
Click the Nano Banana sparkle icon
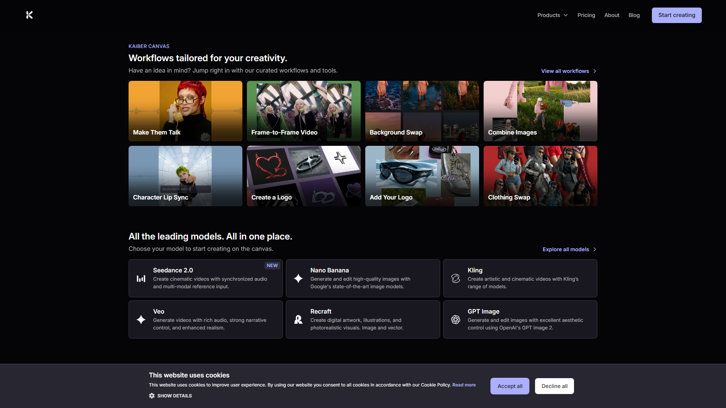(298, 278)
